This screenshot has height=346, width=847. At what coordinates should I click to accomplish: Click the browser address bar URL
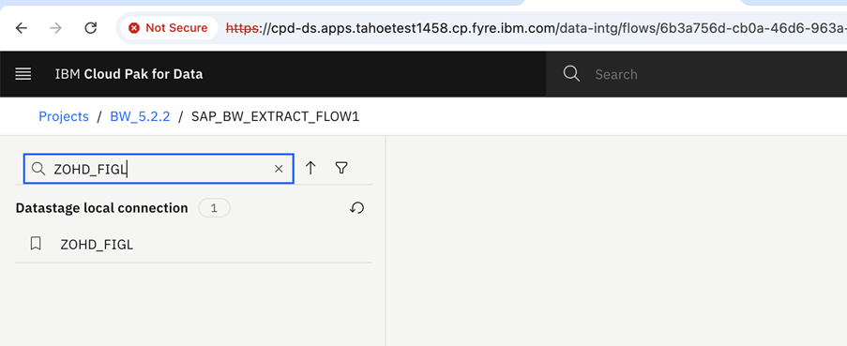coord(535,28)
